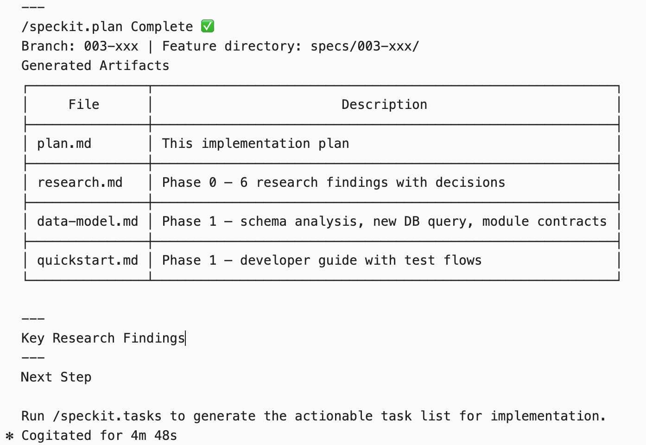The width and height of the screenshot is (646, 445).
Task: Click the asterisk beside Cogitated
Action: (x=9, y=436)
